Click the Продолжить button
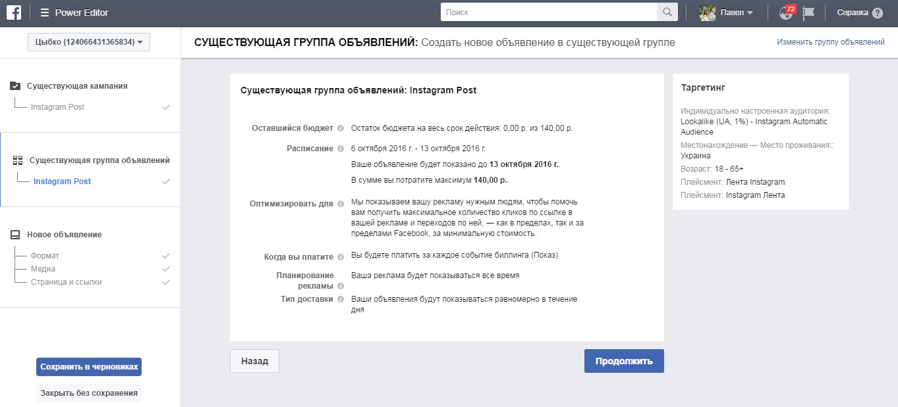Viewport: 898px width, 407px height. point(624,361)
